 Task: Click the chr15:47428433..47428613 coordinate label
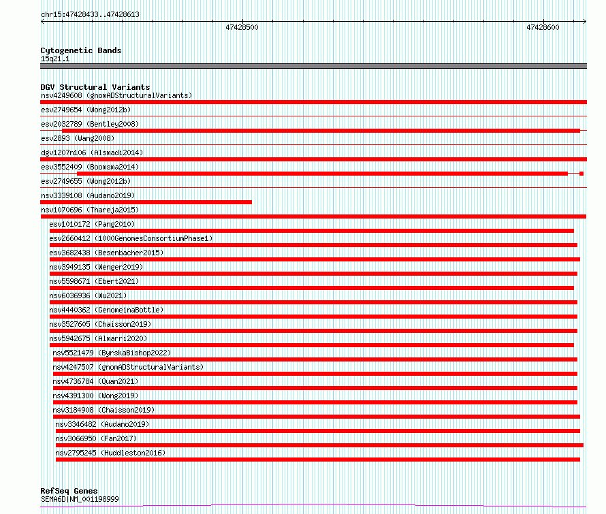pyautogui.click(x=90, y=15)
